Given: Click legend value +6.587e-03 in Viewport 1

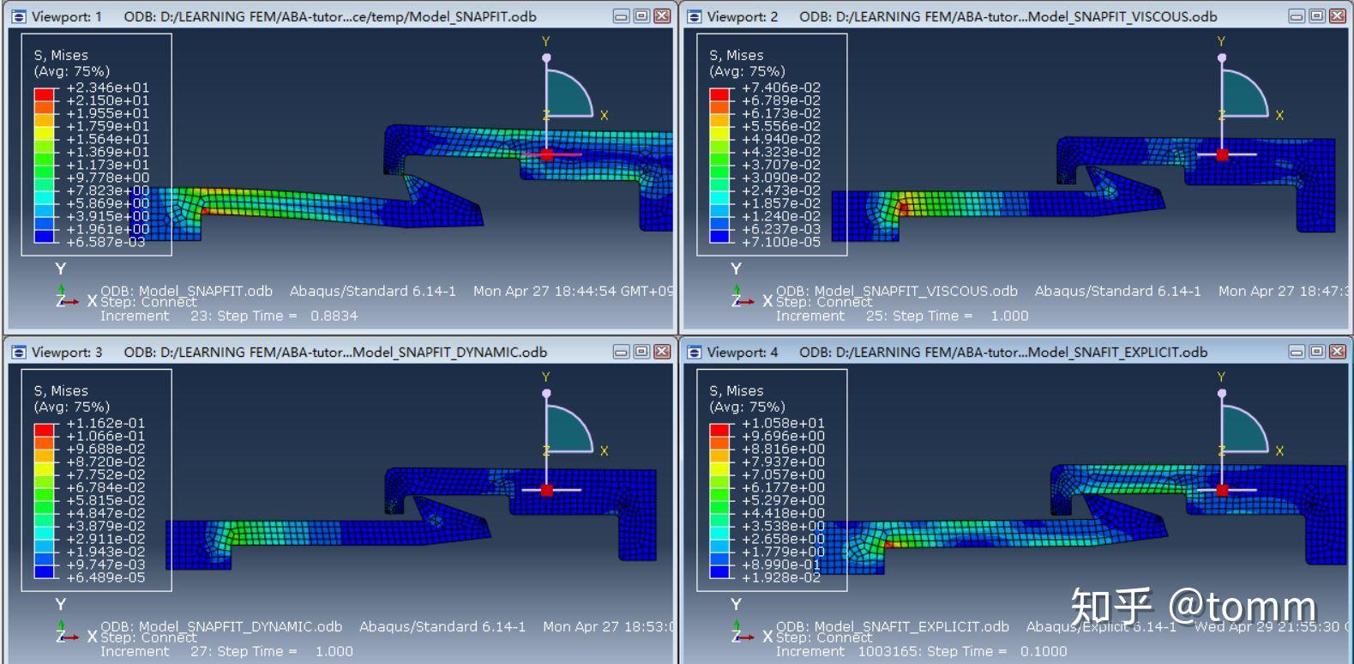Looking at the screenshot, I should 106,242.
